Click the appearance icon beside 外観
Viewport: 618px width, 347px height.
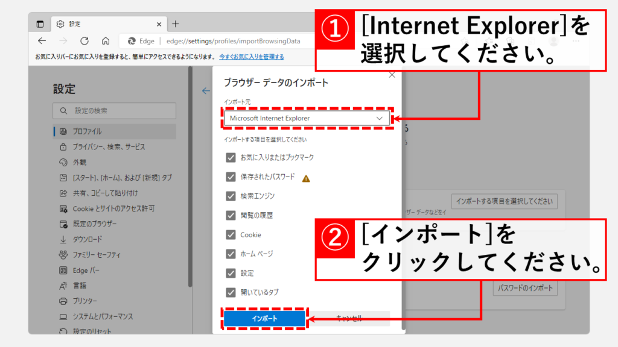tap(63, 162)
